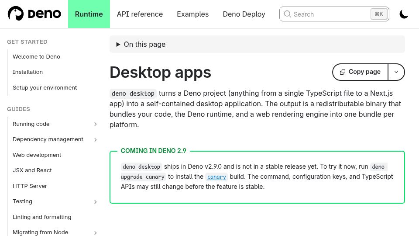Viewport: 419px width, 236px height.
Task: Click the Deno logo icon
Action: pyautogui.click(x=16, y=14)
